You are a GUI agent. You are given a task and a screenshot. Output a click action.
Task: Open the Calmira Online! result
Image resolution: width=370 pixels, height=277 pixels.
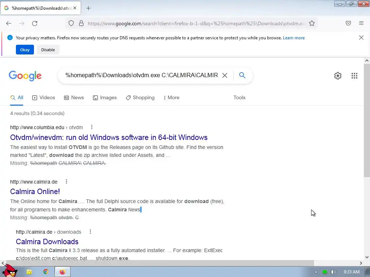point(35,192)
